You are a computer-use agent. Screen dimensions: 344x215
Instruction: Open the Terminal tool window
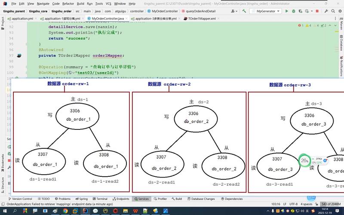click(100, 199)
